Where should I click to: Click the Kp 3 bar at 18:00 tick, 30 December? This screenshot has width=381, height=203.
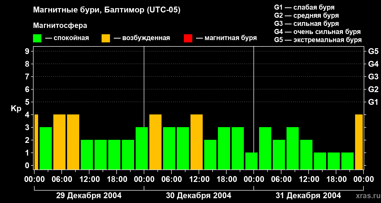tap(224, 148)
